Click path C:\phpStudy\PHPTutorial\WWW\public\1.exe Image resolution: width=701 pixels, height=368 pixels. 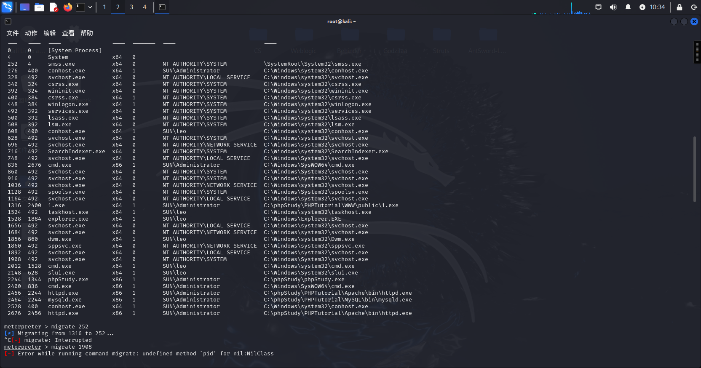[331, 205]
